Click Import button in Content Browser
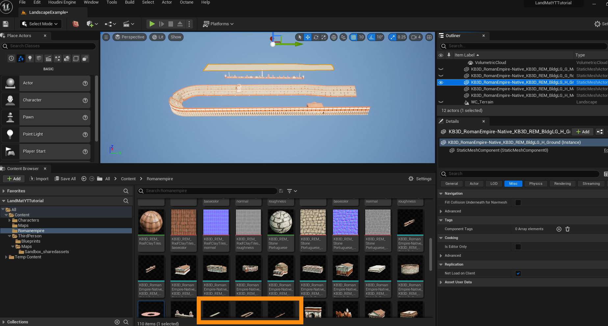The image size is (608, 326). pos(39,179)
